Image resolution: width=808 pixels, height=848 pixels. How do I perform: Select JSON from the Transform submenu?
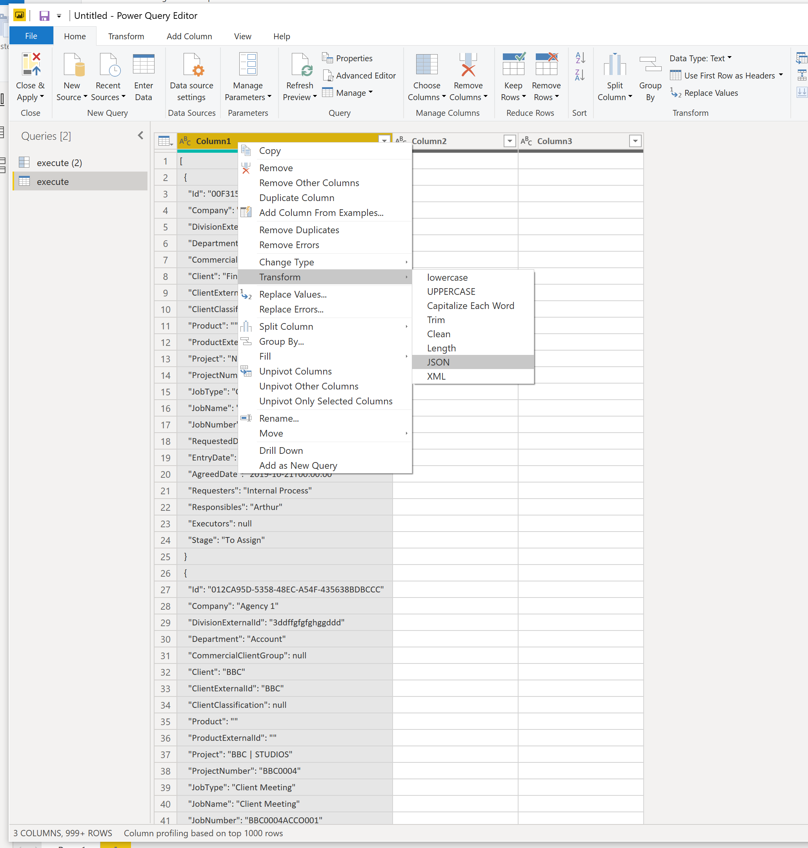click(438, 362)
